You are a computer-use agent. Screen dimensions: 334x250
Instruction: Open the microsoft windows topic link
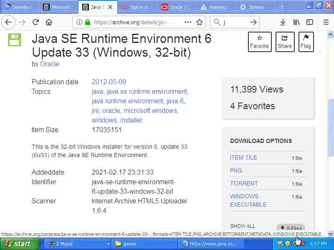point(151,110)
